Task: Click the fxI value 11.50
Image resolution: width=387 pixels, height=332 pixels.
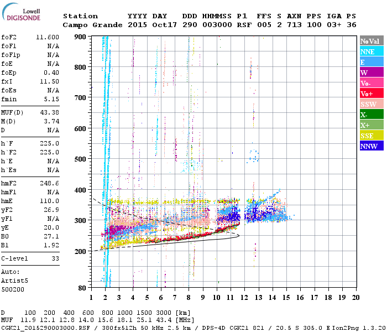Action: tap(49, 81)
